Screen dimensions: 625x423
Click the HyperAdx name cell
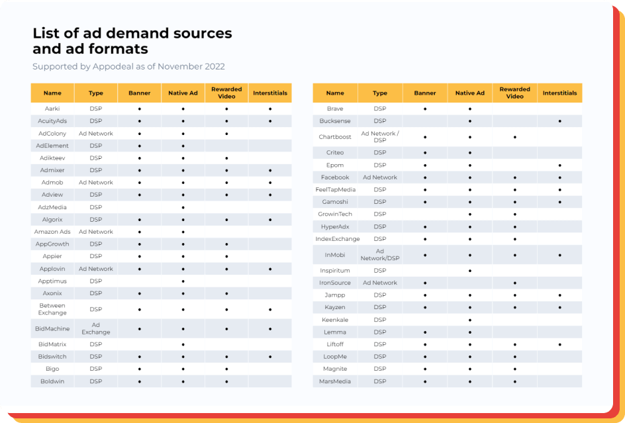(335, 227)
